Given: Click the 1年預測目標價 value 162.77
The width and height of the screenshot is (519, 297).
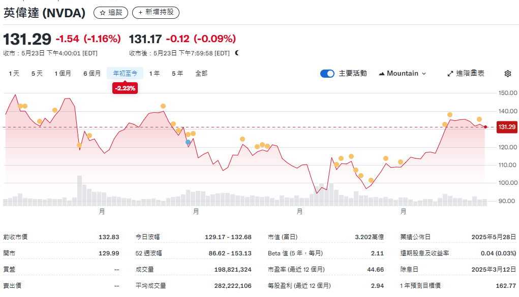Looking at the screenshot, I should click(x=506, y=286).
